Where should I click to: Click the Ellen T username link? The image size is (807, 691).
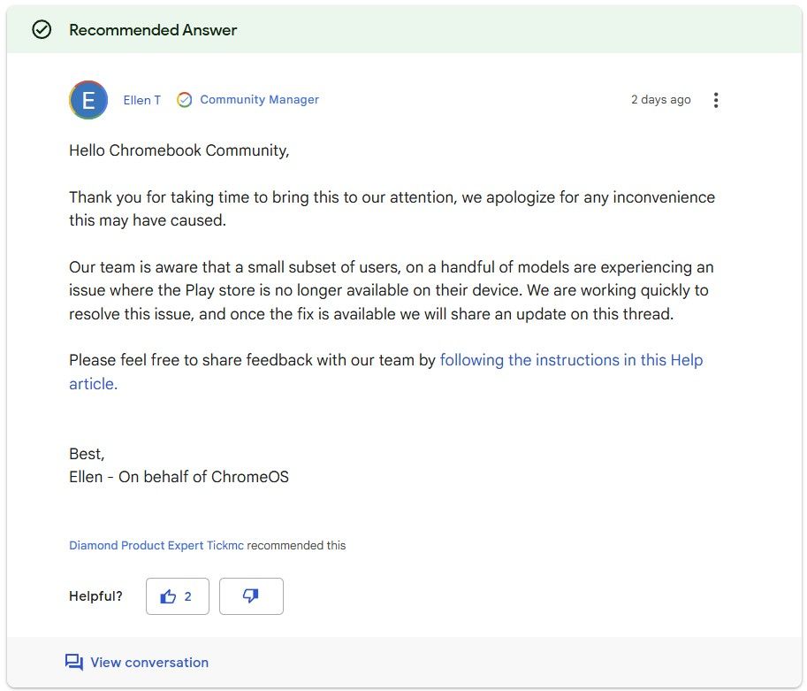pyautogui.click(x=141, y=100)
